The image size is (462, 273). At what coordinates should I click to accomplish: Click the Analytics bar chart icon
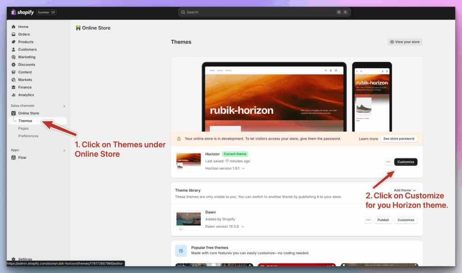pyautogui.click(x=14, y=95)
